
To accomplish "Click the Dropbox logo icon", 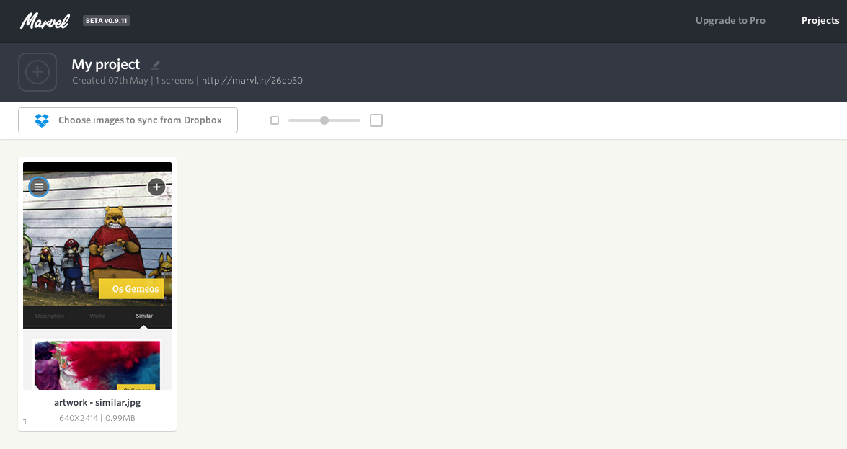I will point(42,120).
